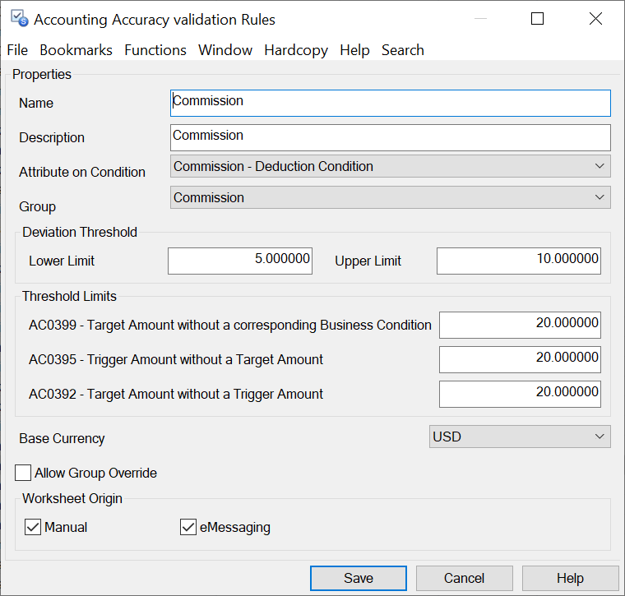Screen dimensions: 625x596
Task: Open the Search menu
Action: 403,50
